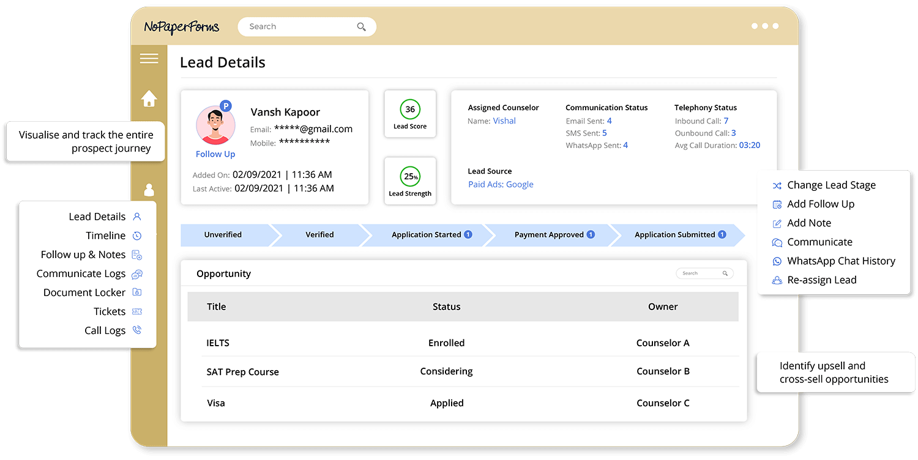The height and width of the screenshot is (460, 918).
Task: Choose Add Follow Up from actions
Action: point(820,204)
